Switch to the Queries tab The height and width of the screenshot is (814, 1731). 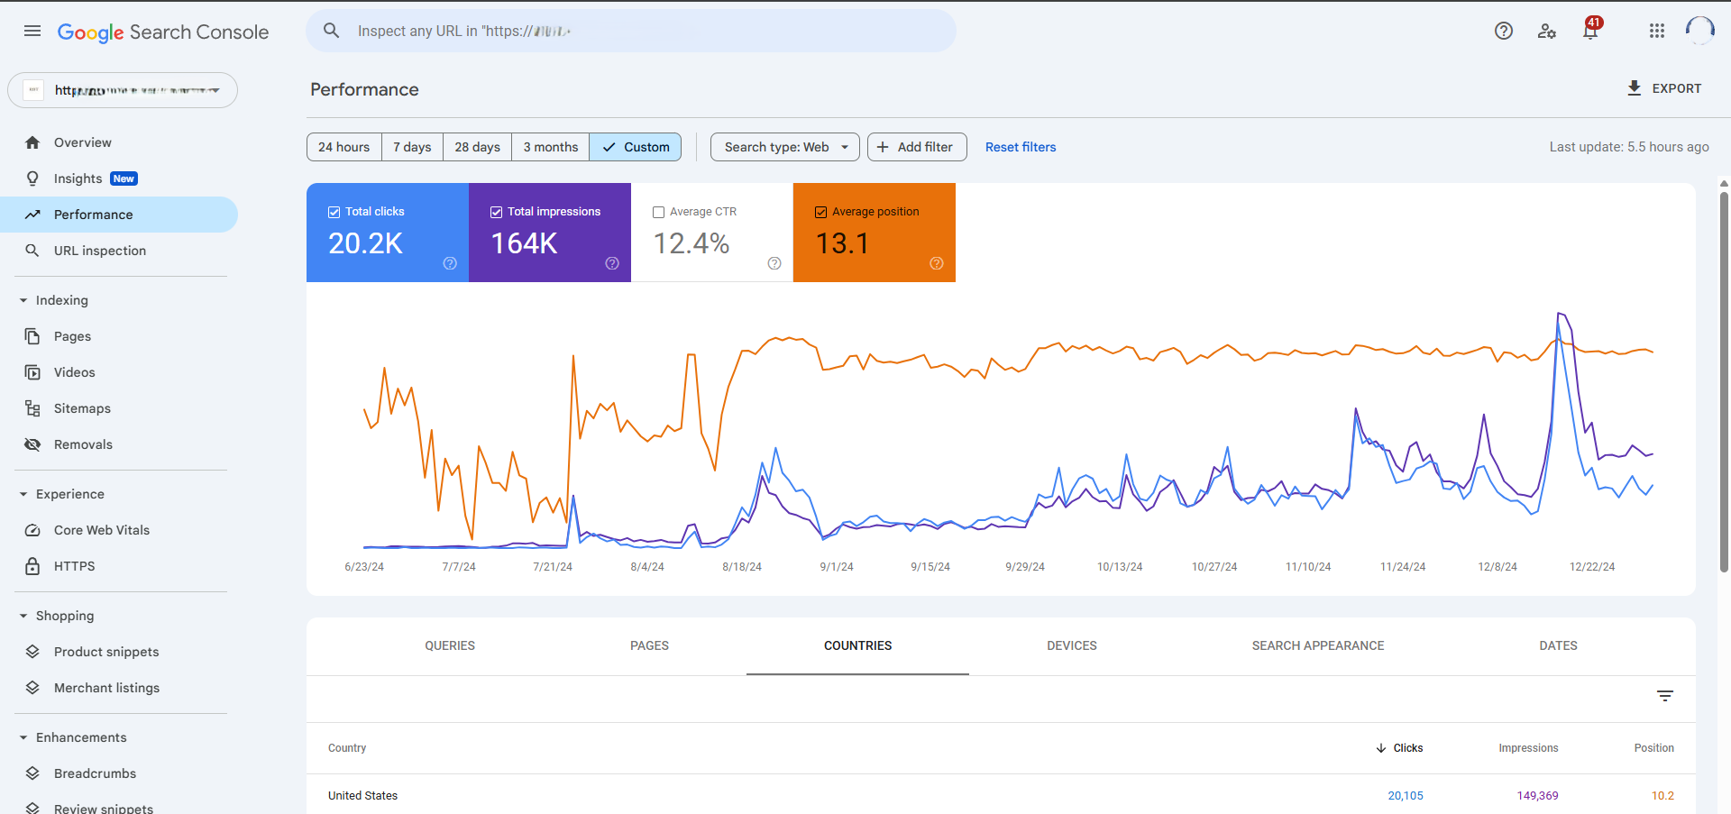click(450, 645)
